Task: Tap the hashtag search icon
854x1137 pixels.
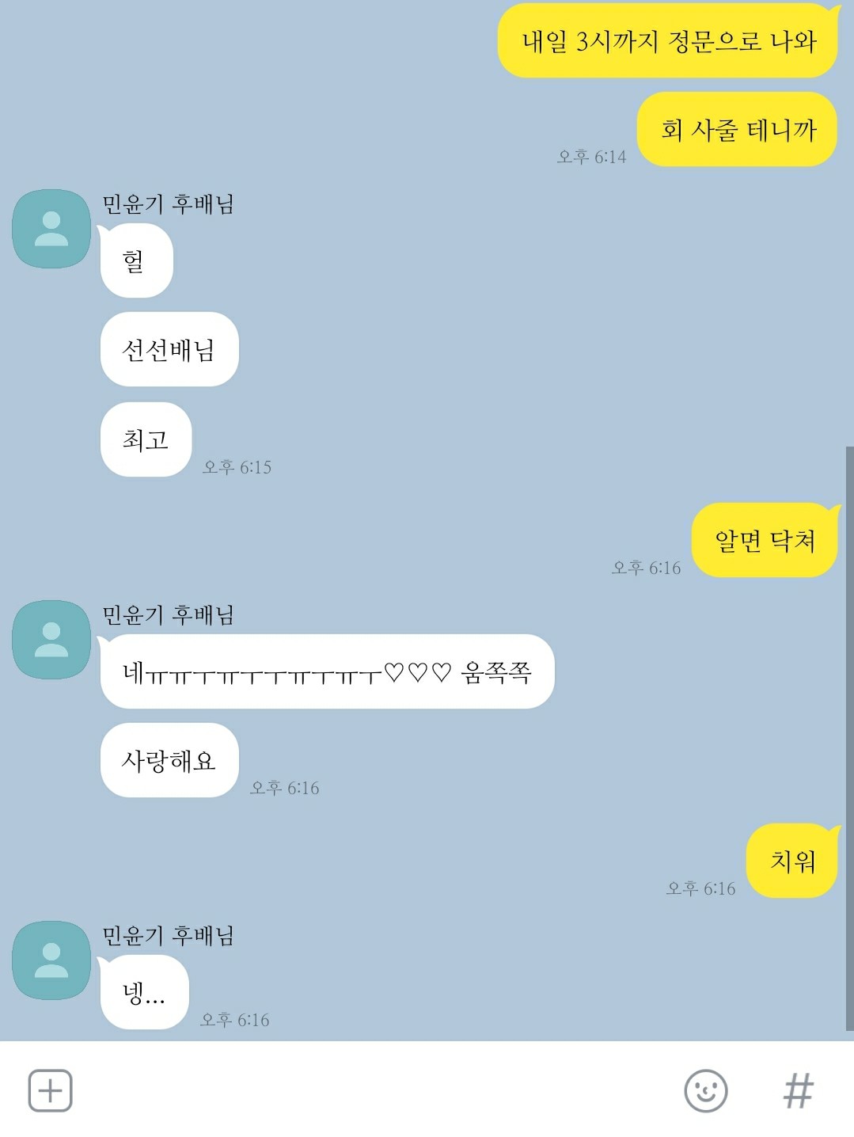Action: [x=798, y=1090]
